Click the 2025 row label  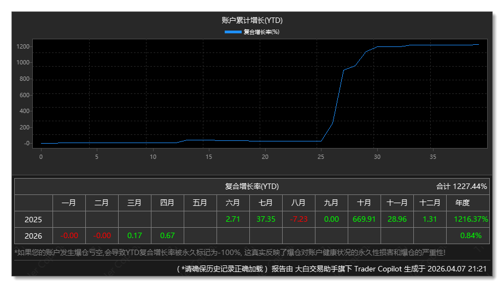coord(33,219)
